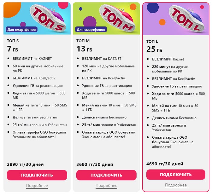Screen dimensions: 212x195
Task: Click the ТОП L sneaker banner image
Action: tap(176, 19)
